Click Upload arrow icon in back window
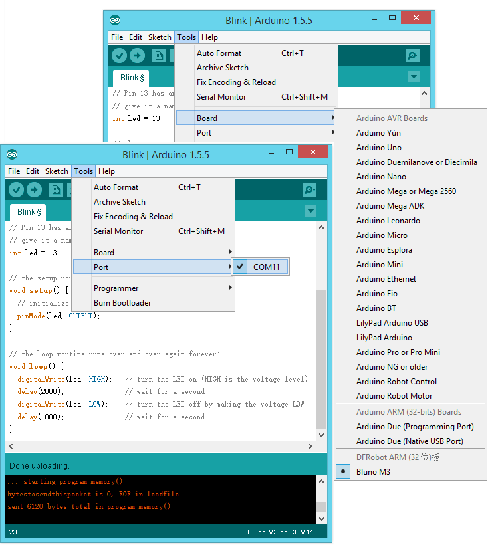The height and width of the screenshot is (551, 494). [x=137, y=56]
